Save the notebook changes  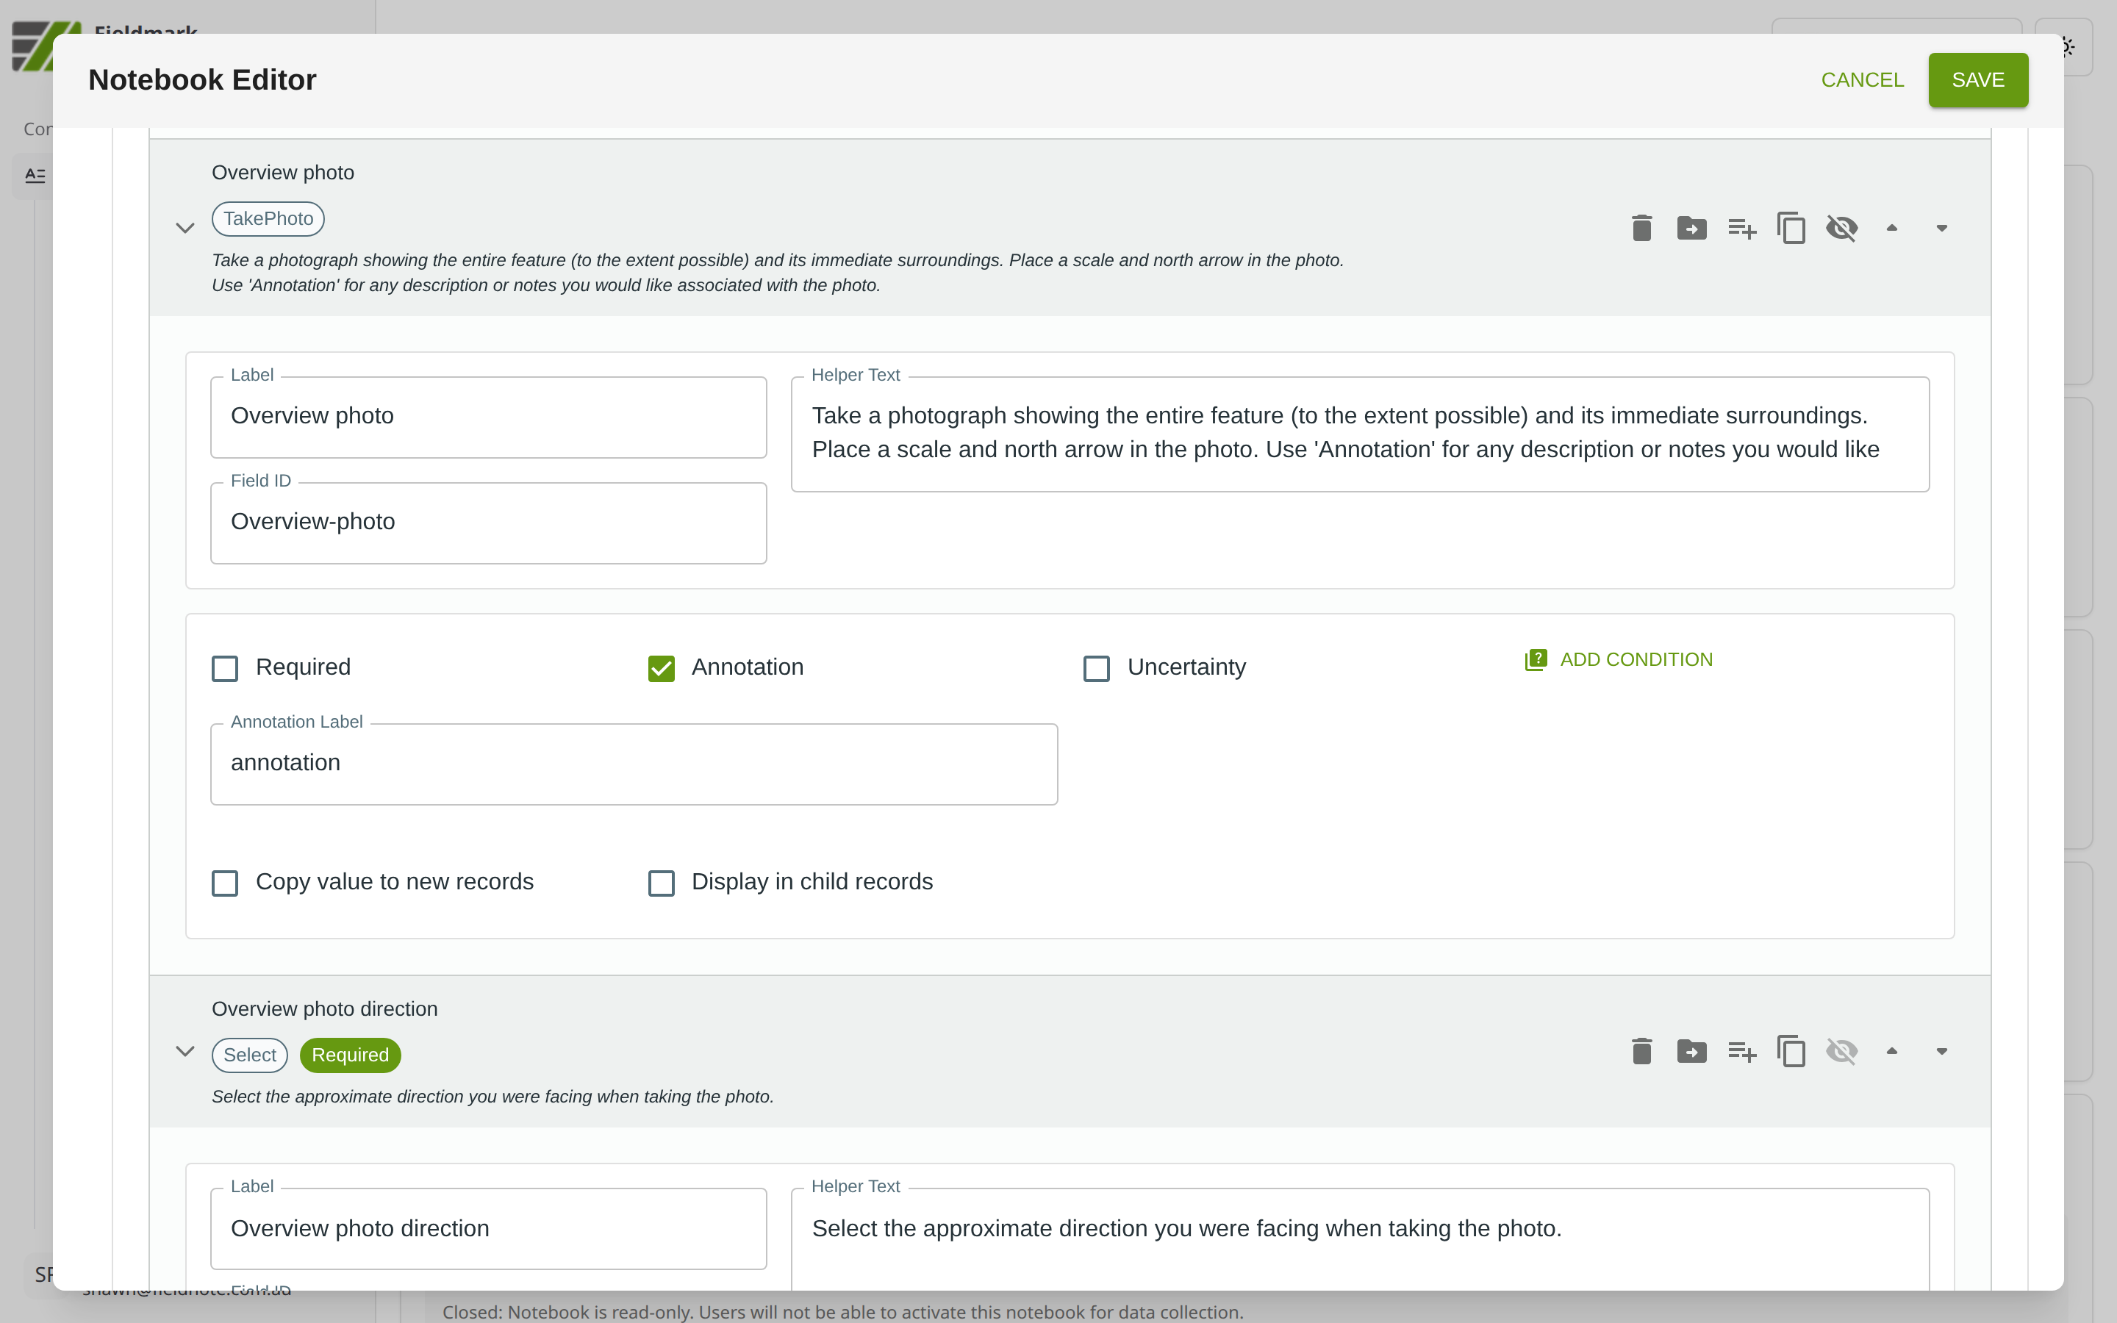click(1977, 79)
